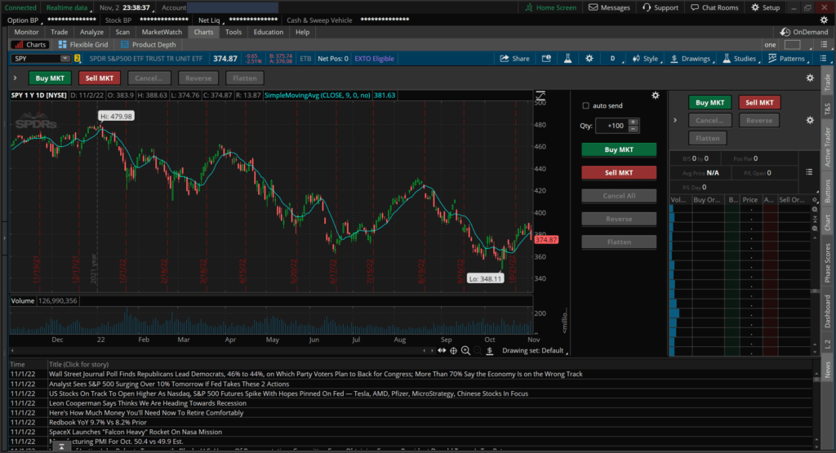Open the Studies menu
Screen dimensions: 836x453
[740, 59]
